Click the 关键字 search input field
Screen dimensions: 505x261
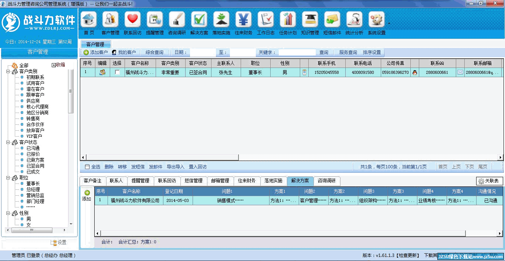click(x=297, y=52)
